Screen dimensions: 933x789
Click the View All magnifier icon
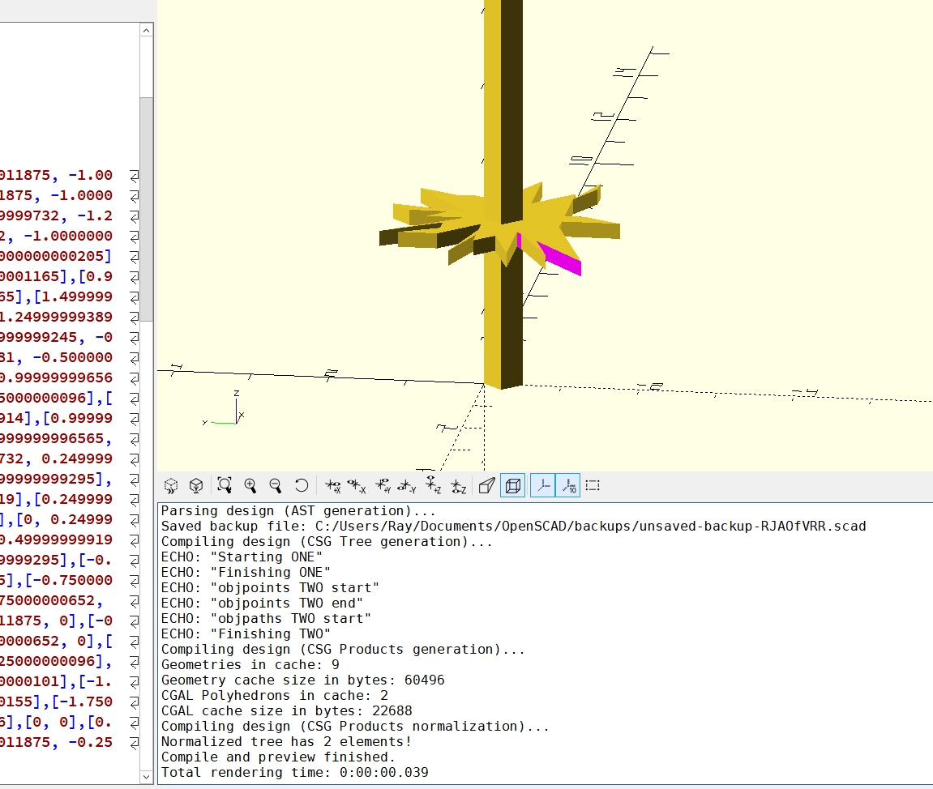click(225, 486)
